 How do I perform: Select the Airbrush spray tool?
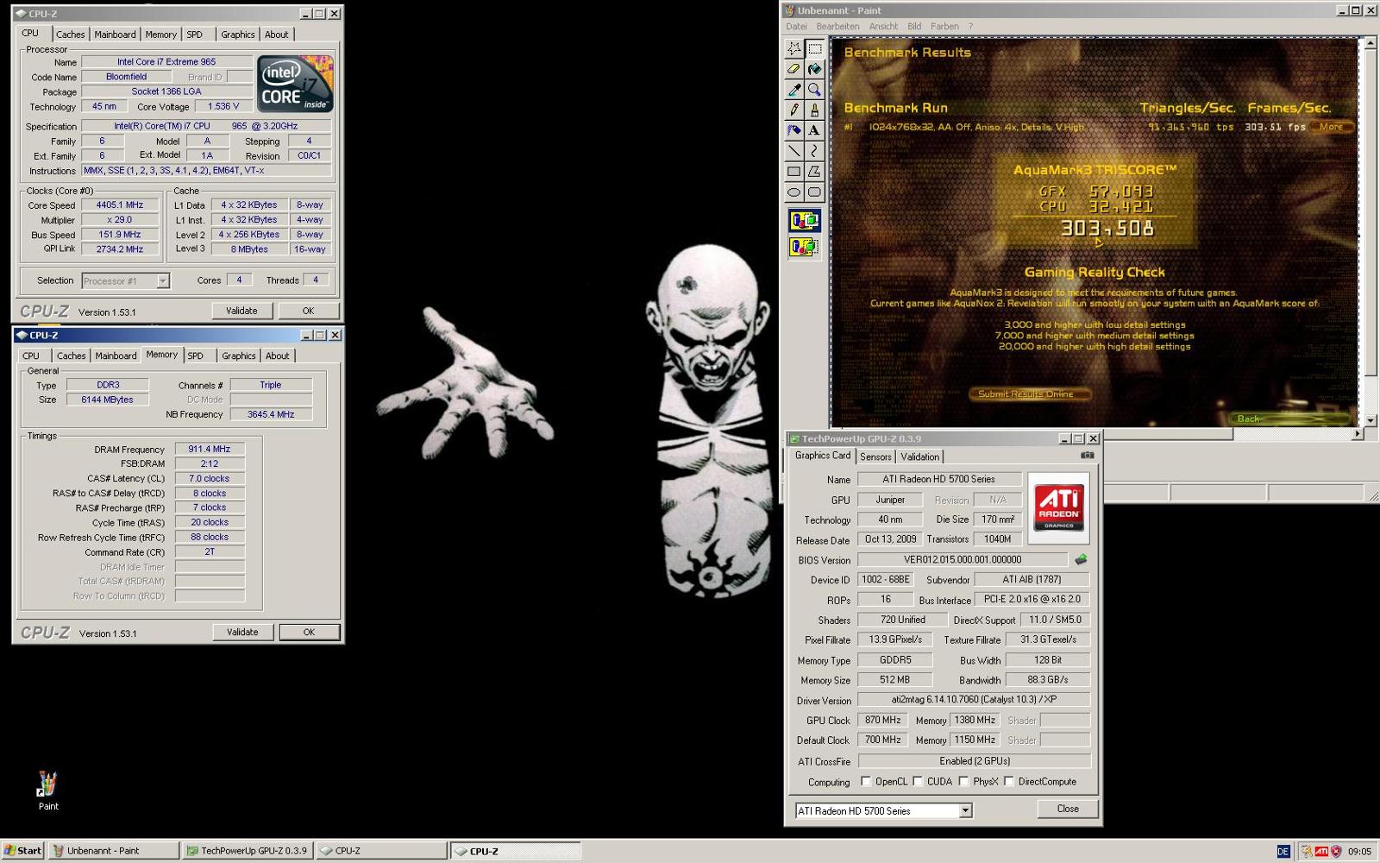tap(793, 130)
